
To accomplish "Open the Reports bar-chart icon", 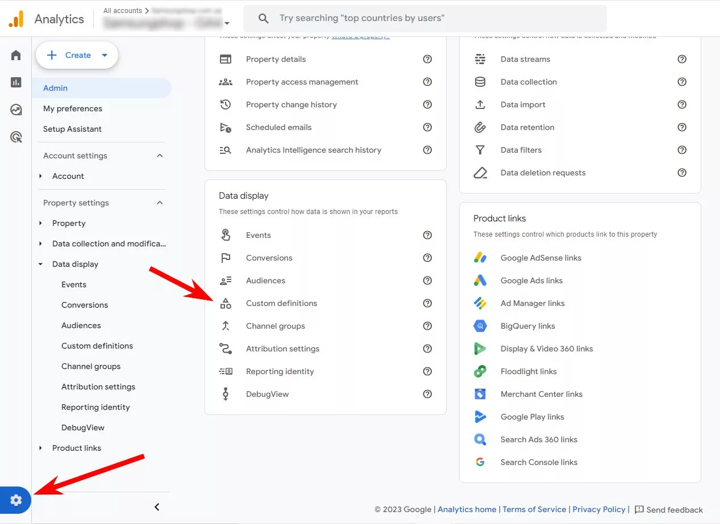I will click(16, 82).
